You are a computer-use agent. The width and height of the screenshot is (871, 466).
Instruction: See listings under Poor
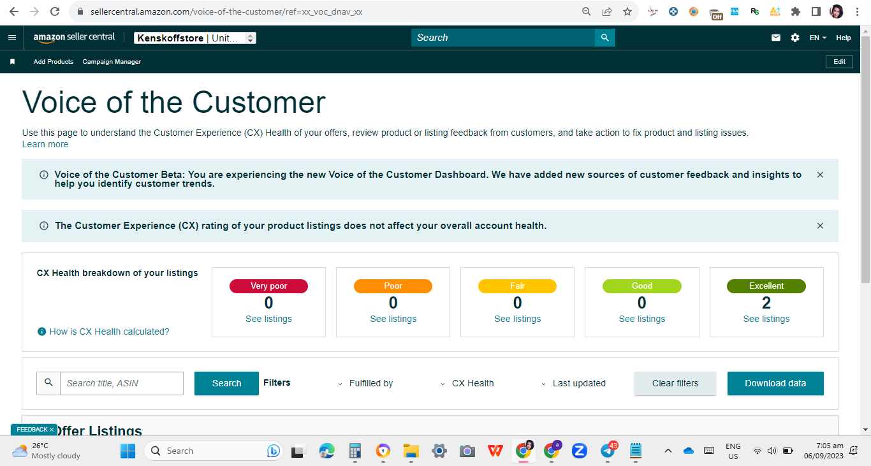pyautogui.click(x=393, y=319)
